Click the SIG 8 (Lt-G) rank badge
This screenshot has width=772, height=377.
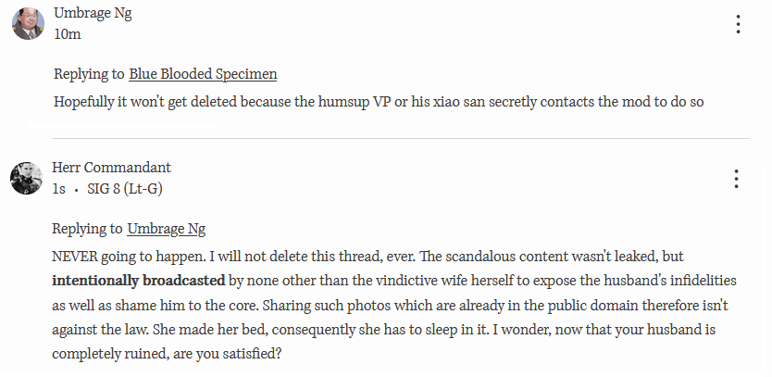126,189
